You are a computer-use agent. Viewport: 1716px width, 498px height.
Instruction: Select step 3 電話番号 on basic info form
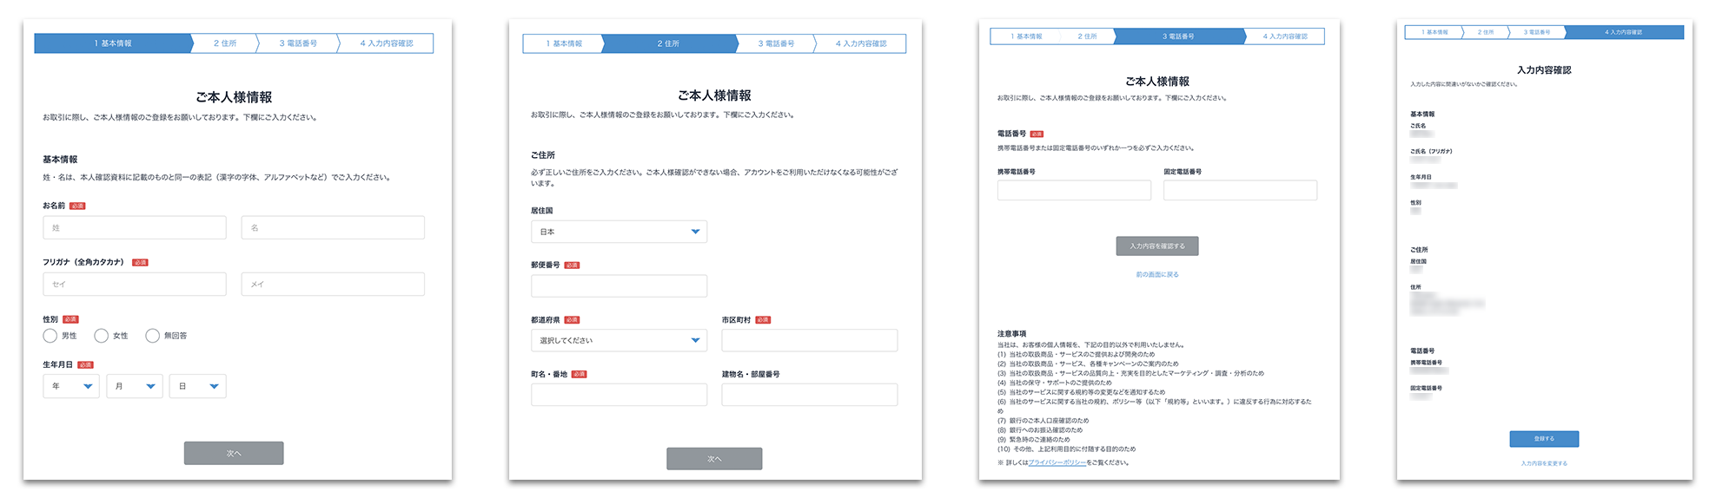point(298,43)
